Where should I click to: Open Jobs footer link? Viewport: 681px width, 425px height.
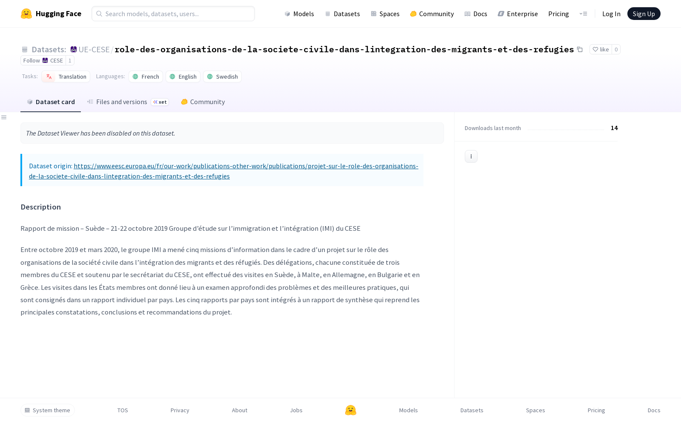(296, 410)
